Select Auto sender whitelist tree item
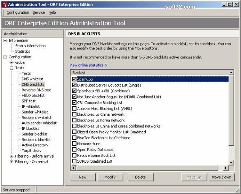This screenshot has width=241, height=194. tap(39, 123)
